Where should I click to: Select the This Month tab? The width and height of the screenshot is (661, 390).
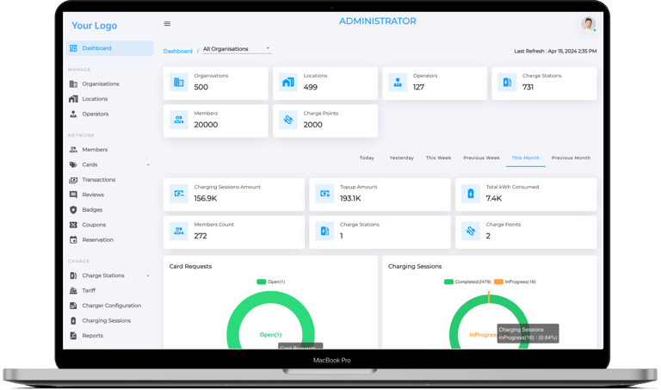[x=526, y=158]
